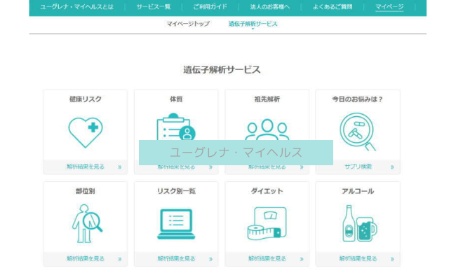Open the よくあるご質問 menu item
The height and width of the screenshot is (280, 456).
point(333,7)
